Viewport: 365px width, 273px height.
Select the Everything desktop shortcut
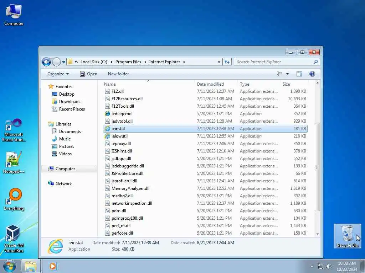(14, 199)
